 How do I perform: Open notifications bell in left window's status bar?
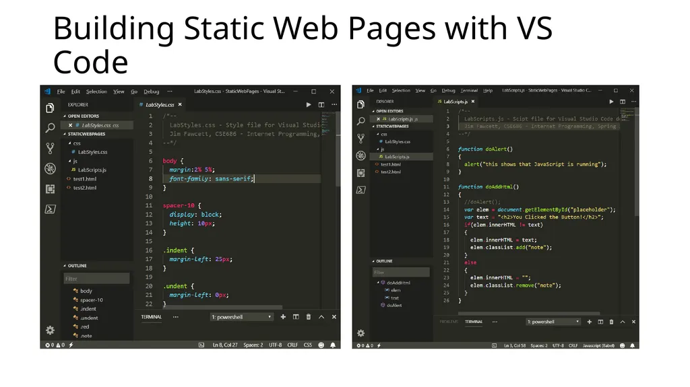click(333, 345)
